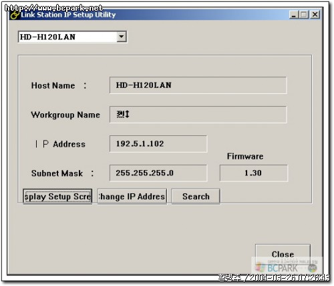Minimize the IP Setup Utility window

294,15
